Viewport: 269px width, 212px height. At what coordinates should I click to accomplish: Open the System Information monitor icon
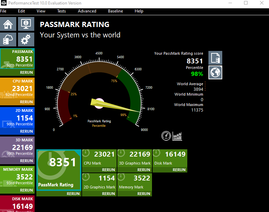26,24
